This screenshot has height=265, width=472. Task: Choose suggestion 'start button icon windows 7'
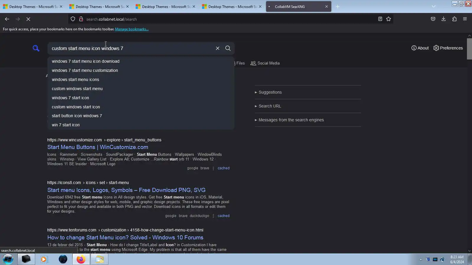point(141,116)
